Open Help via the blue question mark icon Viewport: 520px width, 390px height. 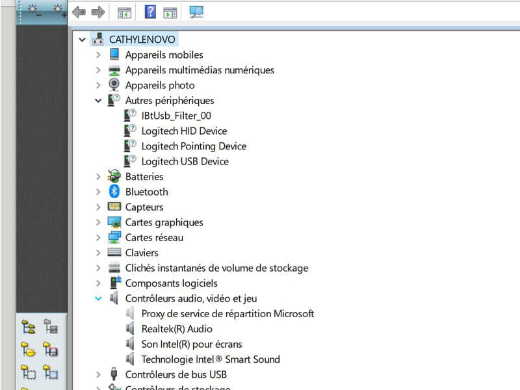(x=150, y=12)
